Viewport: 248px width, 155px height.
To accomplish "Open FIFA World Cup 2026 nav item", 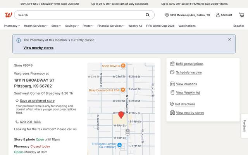I will pyautogui.click(x=160, y=26).
